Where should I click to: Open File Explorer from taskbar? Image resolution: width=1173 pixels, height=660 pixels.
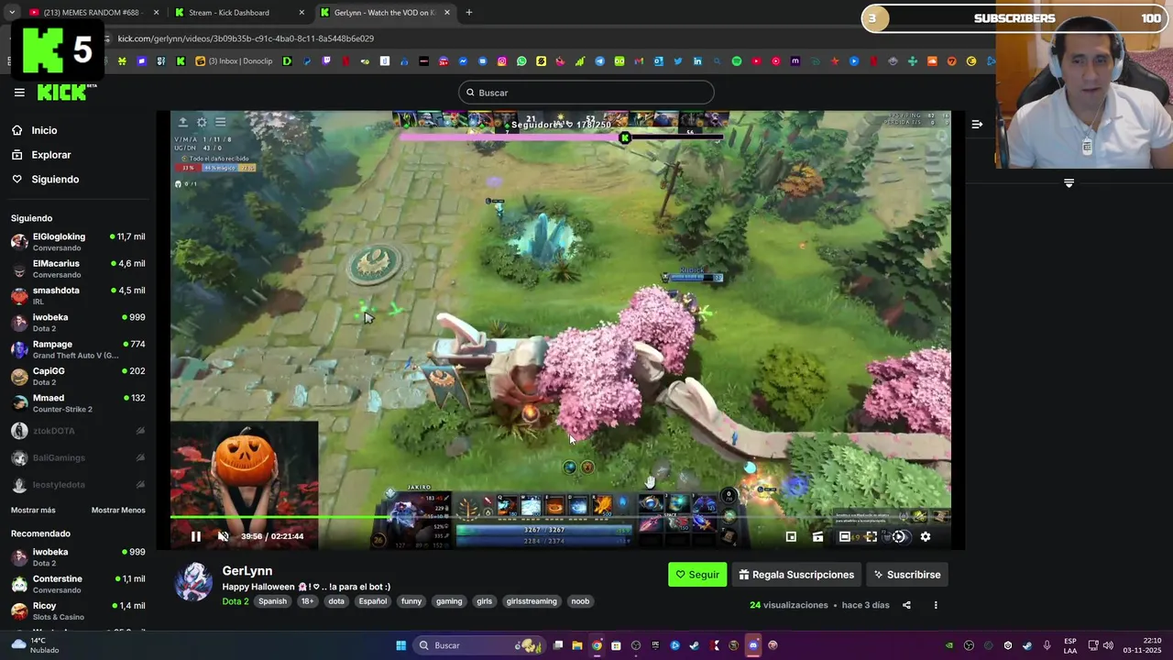tap(577, 645)
